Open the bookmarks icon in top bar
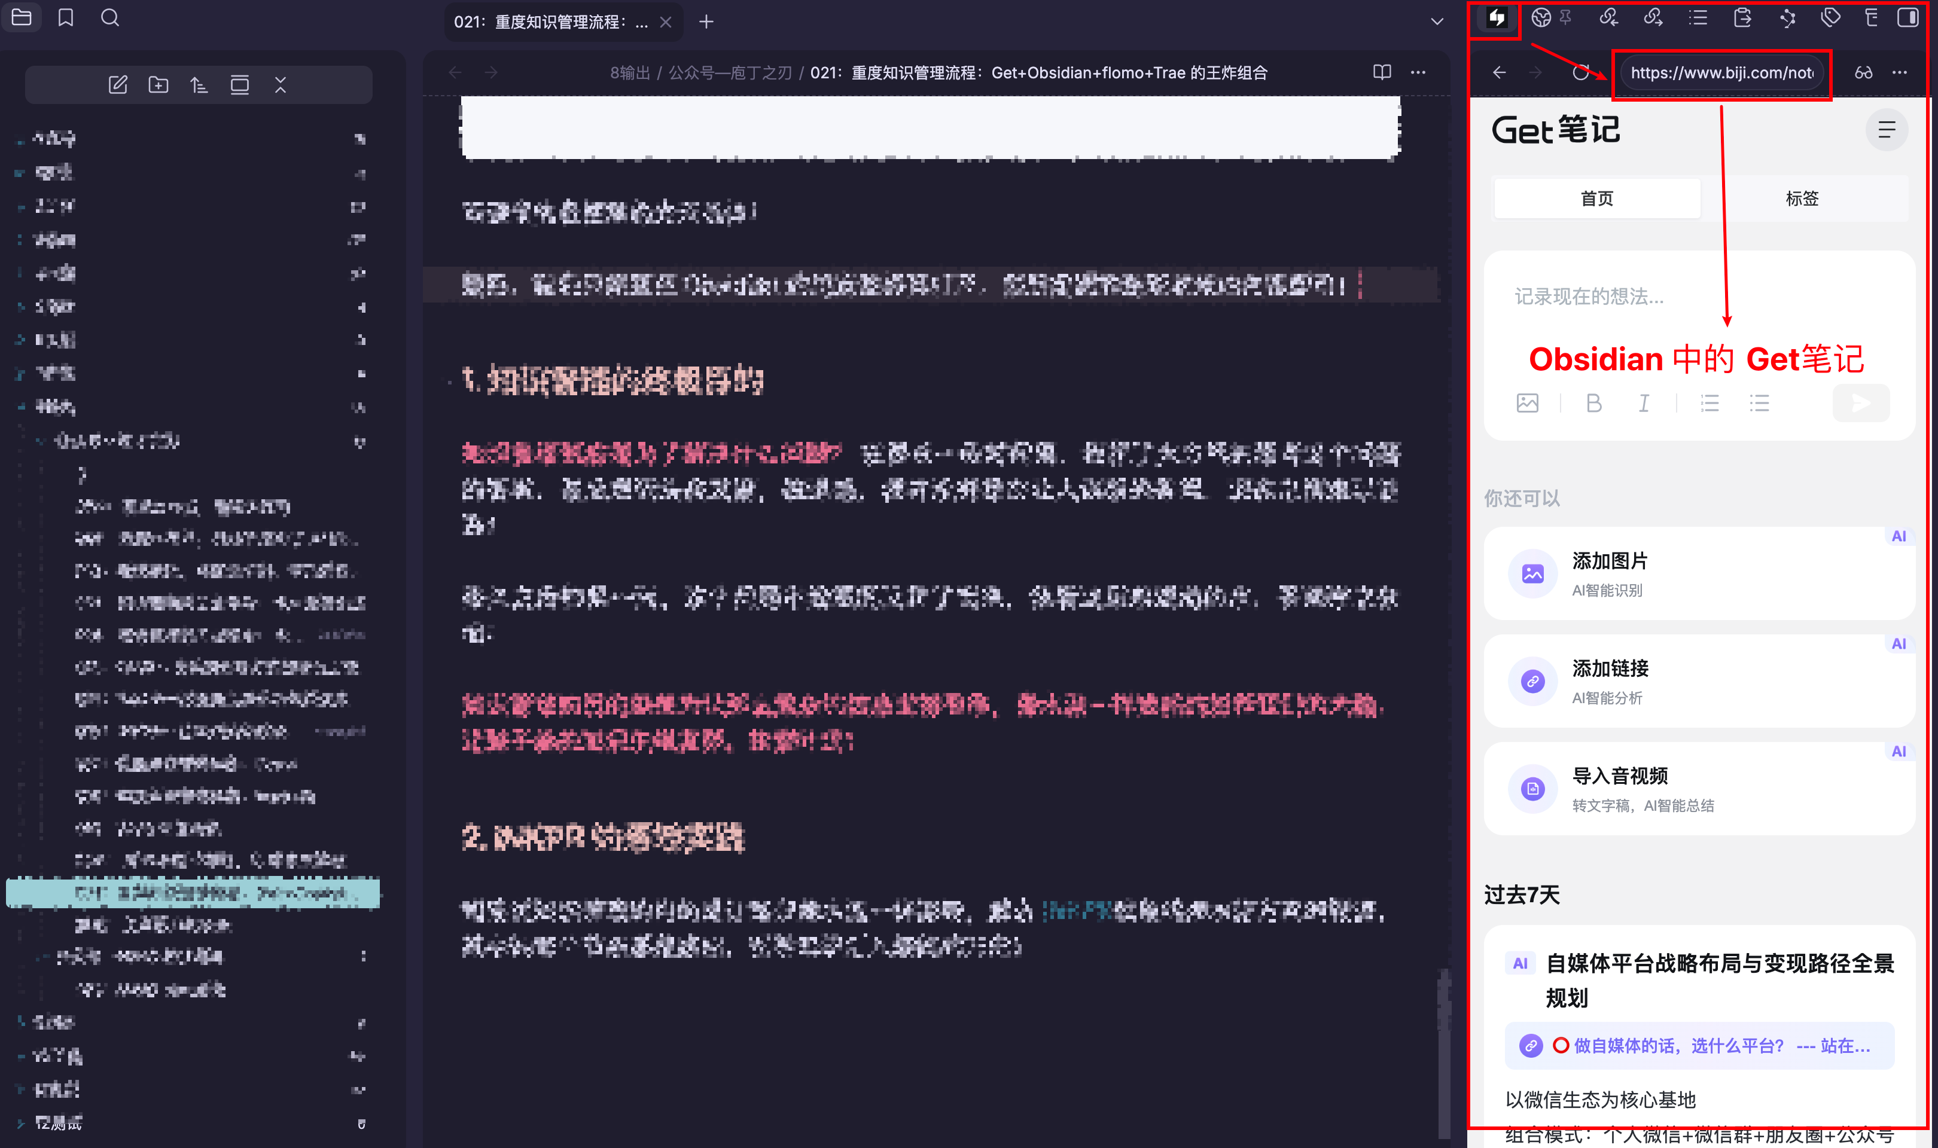Image resolution: width=1938 pixels, height=1148 pixels. pyautogui.click(x=66, y=18)
